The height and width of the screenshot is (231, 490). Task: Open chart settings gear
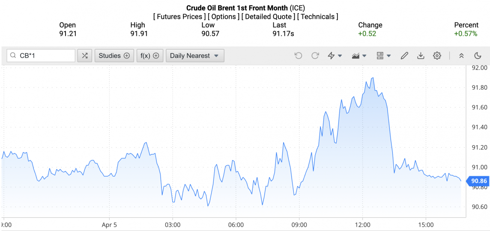coord(437,56)
